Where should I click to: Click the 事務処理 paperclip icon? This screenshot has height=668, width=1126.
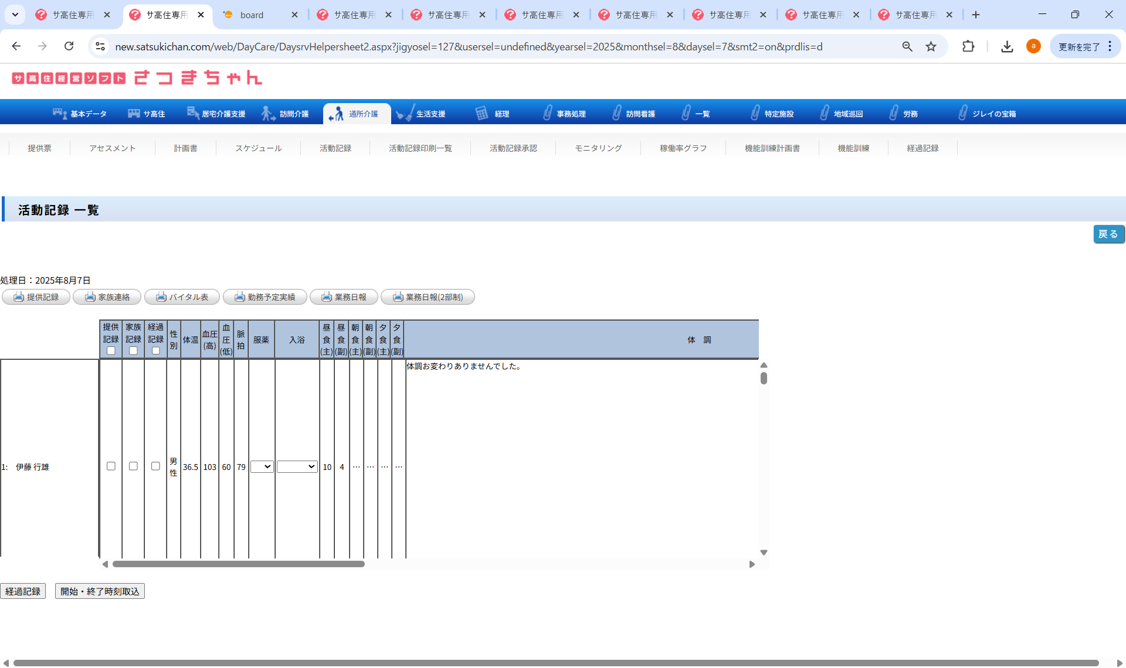coord(547,114)
